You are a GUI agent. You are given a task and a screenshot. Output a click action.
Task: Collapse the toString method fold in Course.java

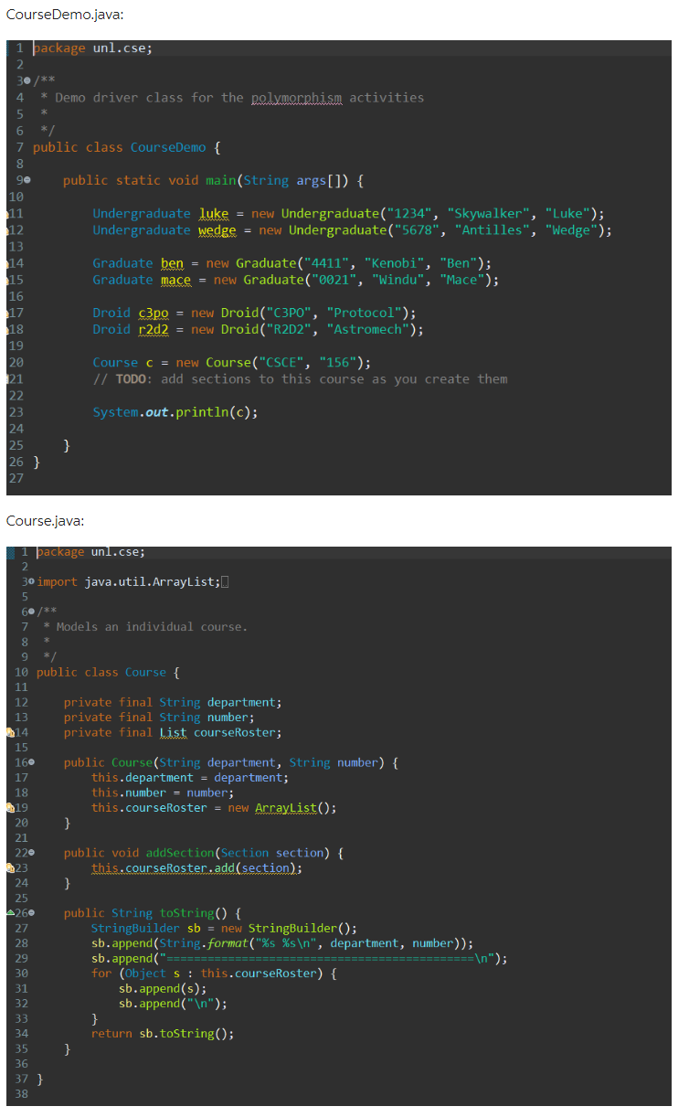(31, 912)
